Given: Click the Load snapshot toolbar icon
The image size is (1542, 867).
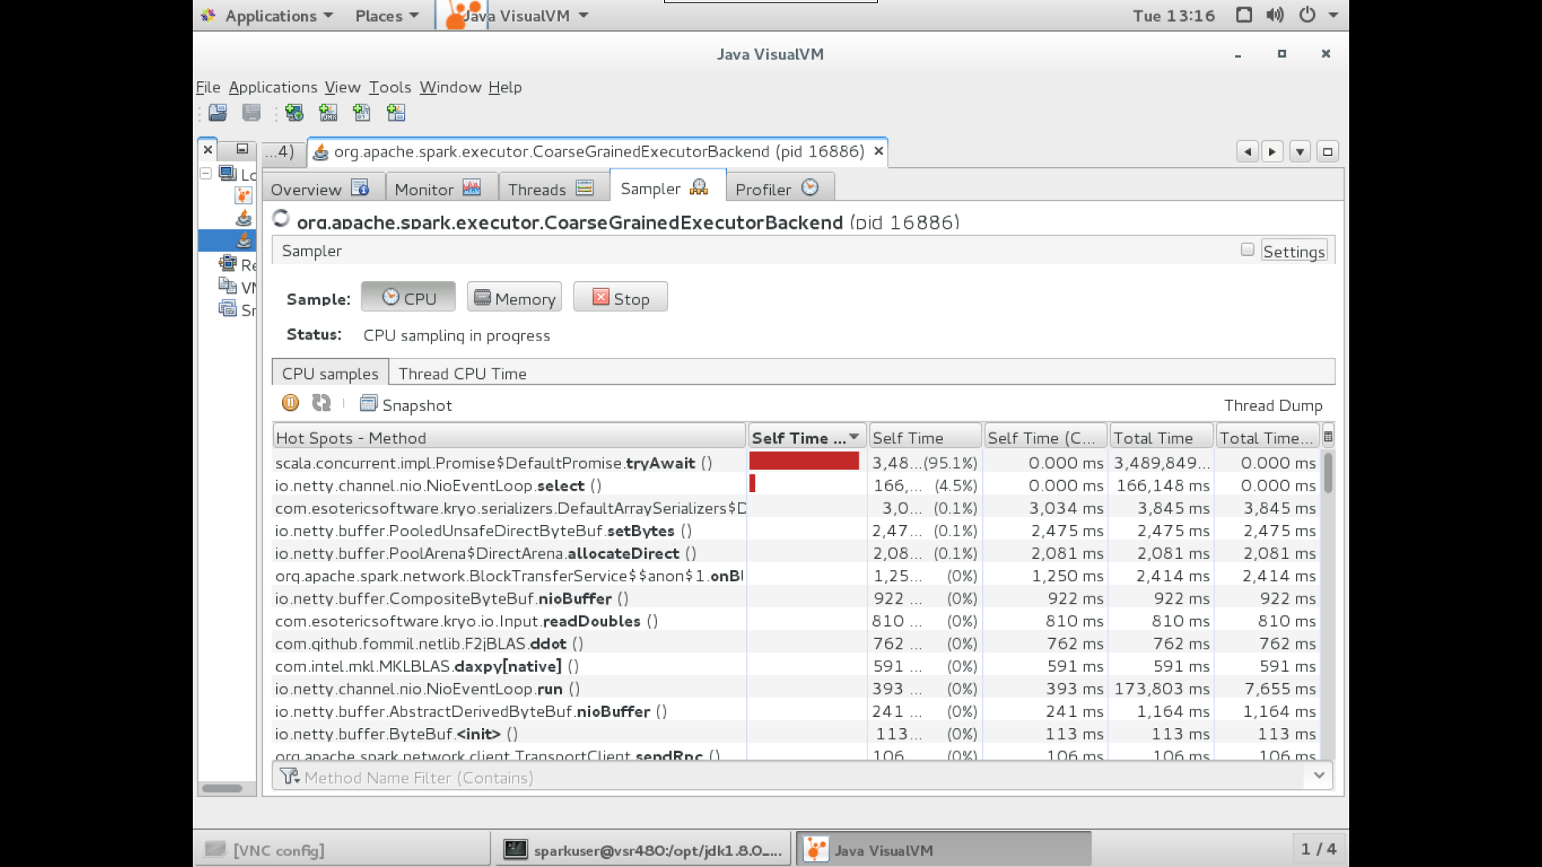Looking at the screenshot, I should [x=218, y=112].
